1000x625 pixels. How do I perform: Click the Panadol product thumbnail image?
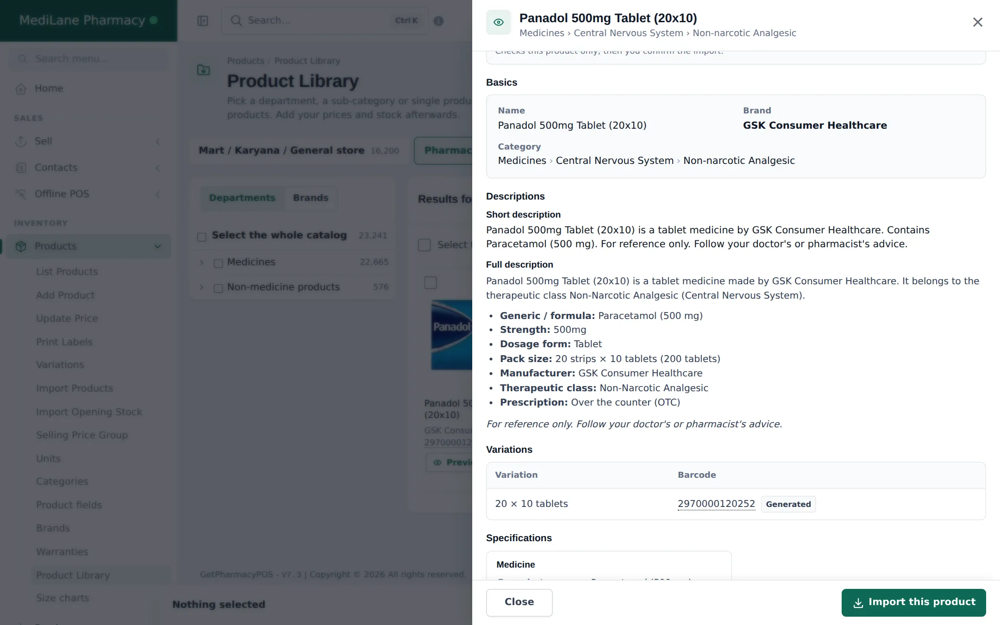[x=452, y=335]
